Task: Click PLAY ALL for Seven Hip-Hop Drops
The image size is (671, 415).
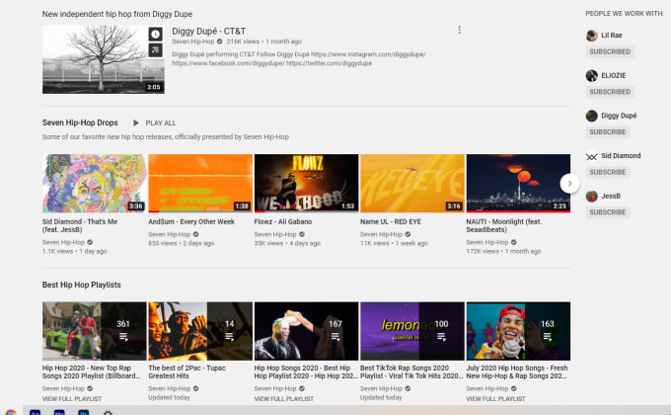Action: pyautogui.click(x=161, y=124)
